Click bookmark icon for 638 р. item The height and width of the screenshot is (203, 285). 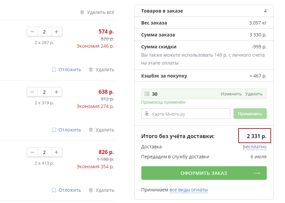click(x=54, y=130)
